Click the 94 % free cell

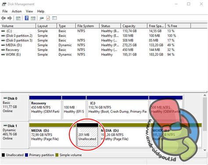pyautogui.click(x=171, y=55)
